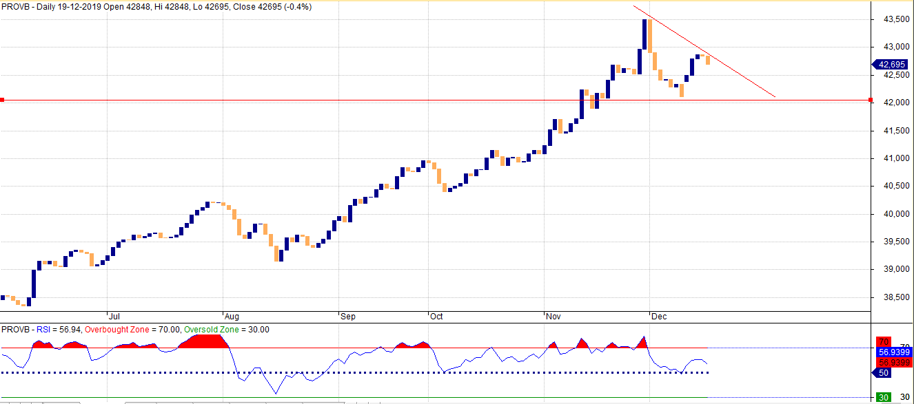Click the 43,000 price axis label
Screen dimensions: 914x404
click(896, 47)
